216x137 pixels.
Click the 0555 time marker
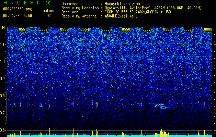click(x=105, y=29)
